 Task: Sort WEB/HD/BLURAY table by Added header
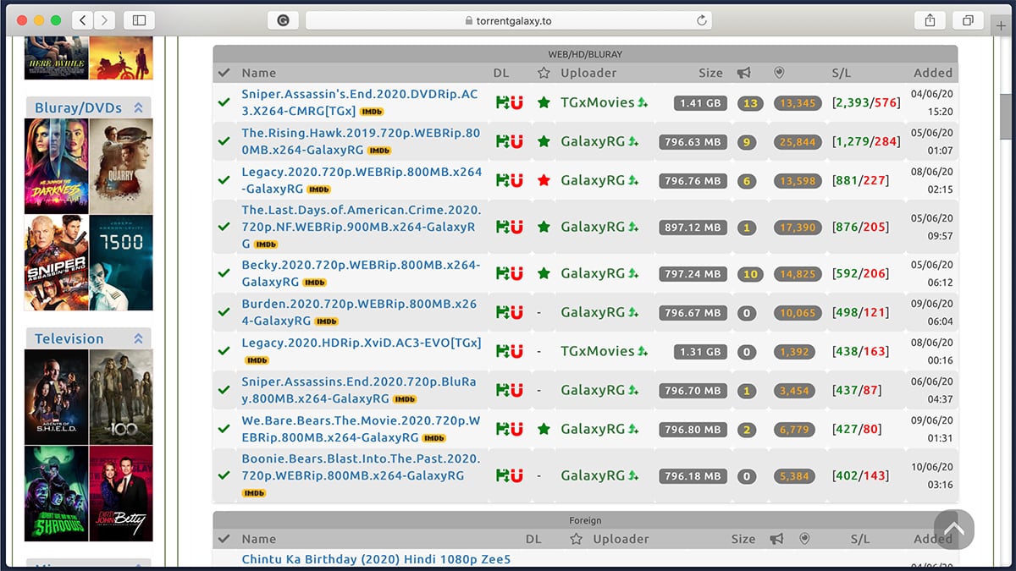(933, 73)
